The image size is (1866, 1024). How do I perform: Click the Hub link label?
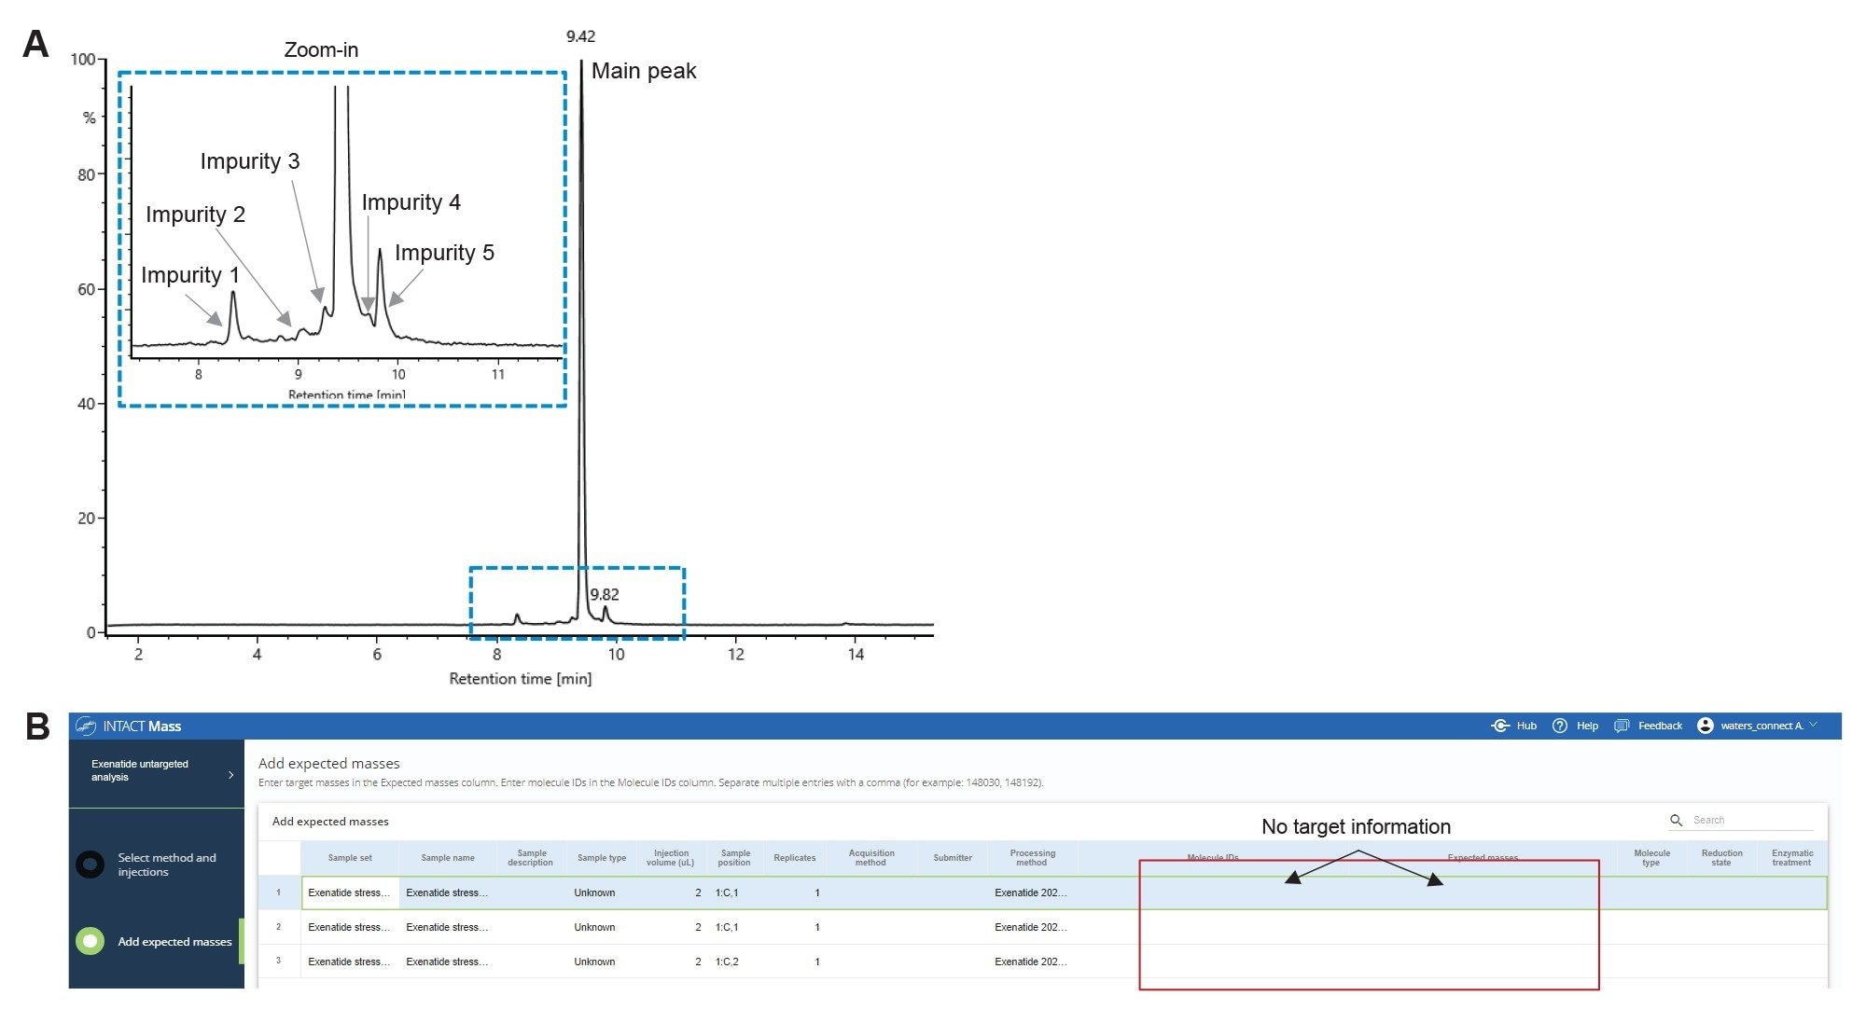coord(1526,726)
